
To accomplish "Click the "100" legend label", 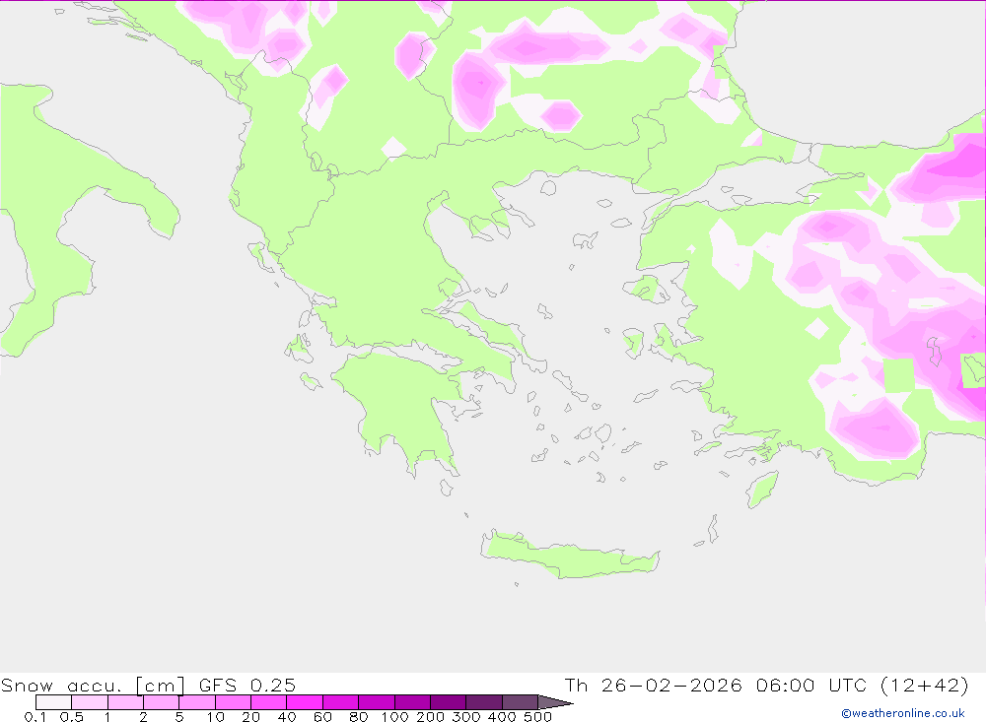I will click(x=395, y=716).
